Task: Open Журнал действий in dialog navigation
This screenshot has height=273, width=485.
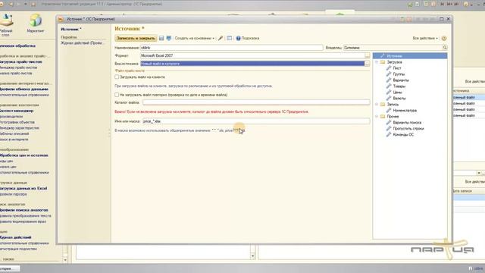Action: click(x=82, y=43)
